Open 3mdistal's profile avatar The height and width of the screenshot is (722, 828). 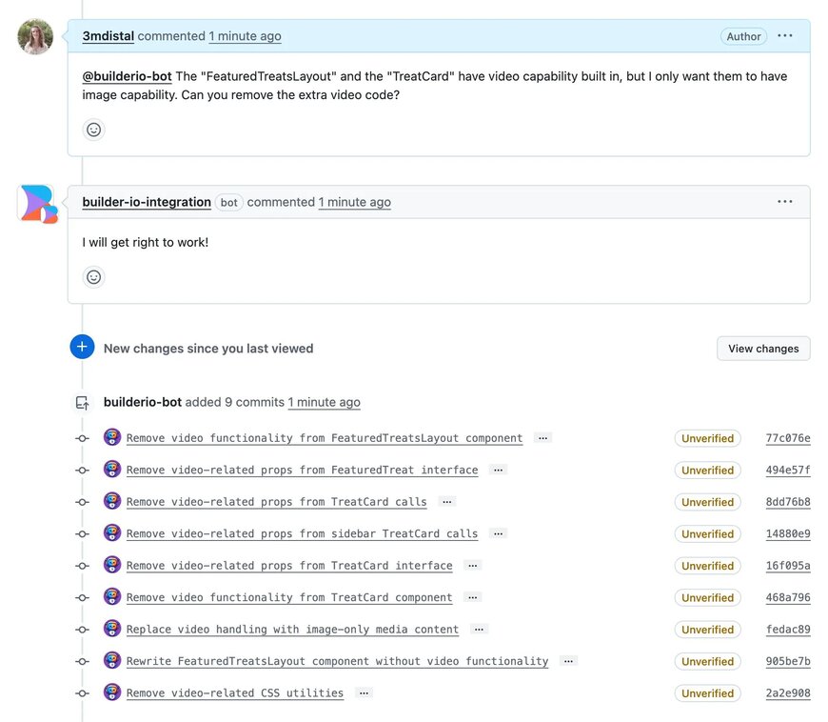click(34, 35)
